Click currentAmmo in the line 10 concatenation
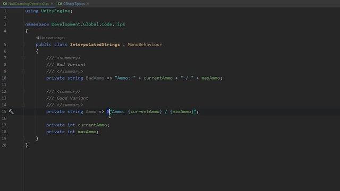340x191 pixels. click(x=158, y=78)
